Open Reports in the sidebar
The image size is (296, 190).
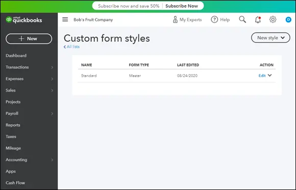[13, 125]
